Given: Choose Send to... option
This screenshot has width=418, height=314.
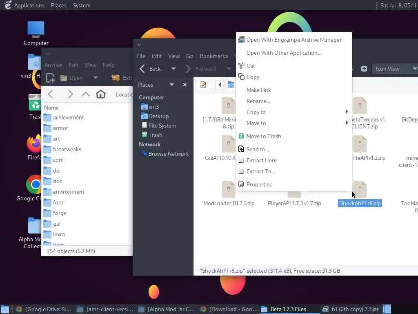Looking at the screenshot, I should [x=294, y=149].
